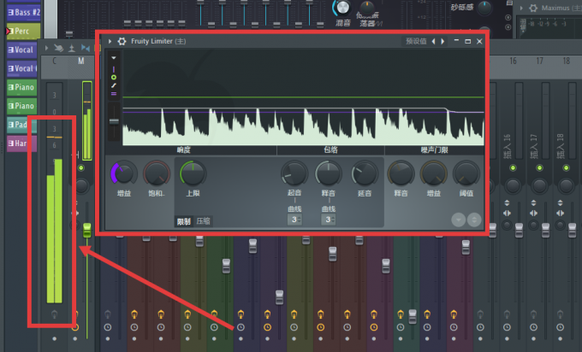Click the 阈值 threshold knob
The height and width of the screenshot is (352, 582).
point(466,173)
